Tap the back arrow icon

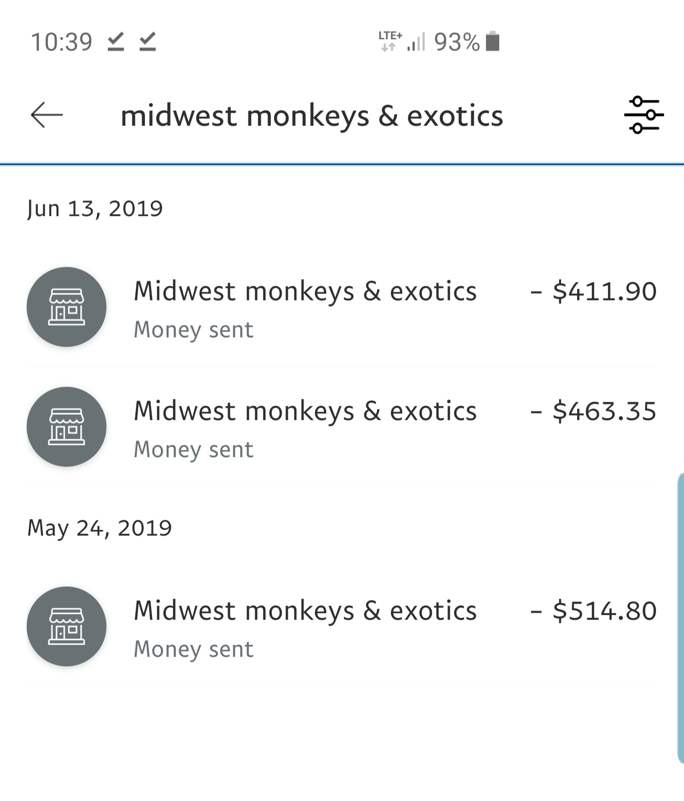[47, 115]
